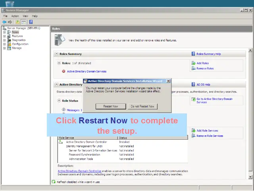Viewport: 254px width, 191px height.
Task: Toggle the show/hide console tree icon
Action: click(23, 22)
